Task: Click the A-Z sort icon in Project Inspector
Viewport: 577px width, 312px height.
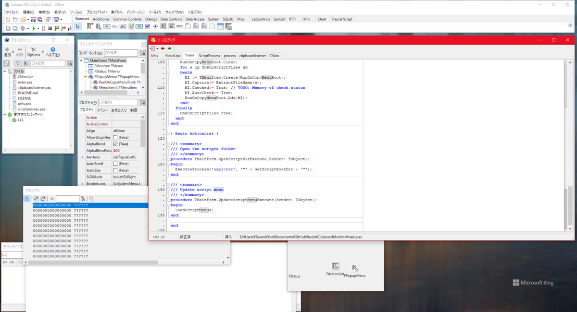Action: [x=26, y=63]
